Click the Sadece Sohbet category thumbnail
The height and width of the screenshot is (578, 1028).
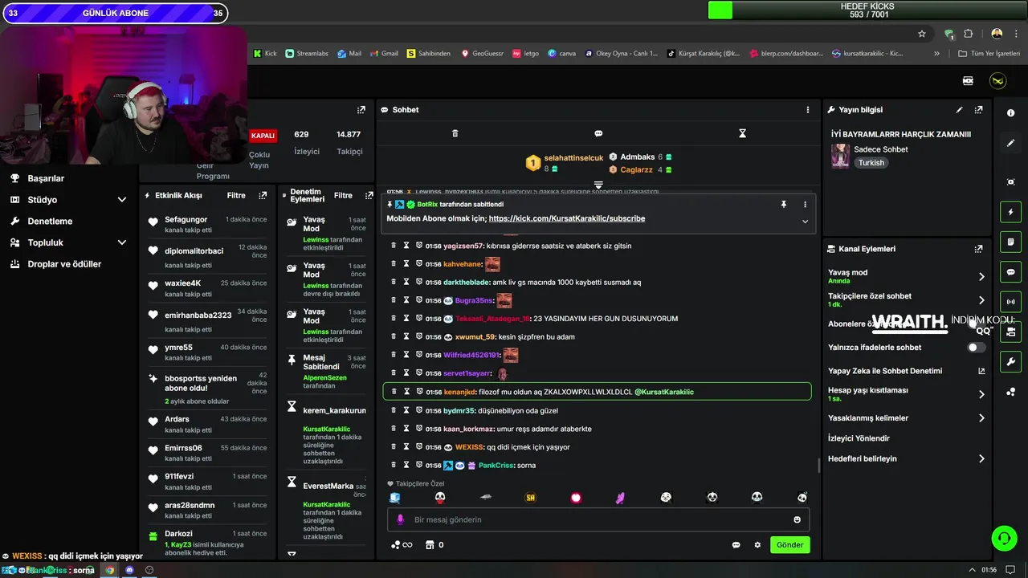(840, 156)
